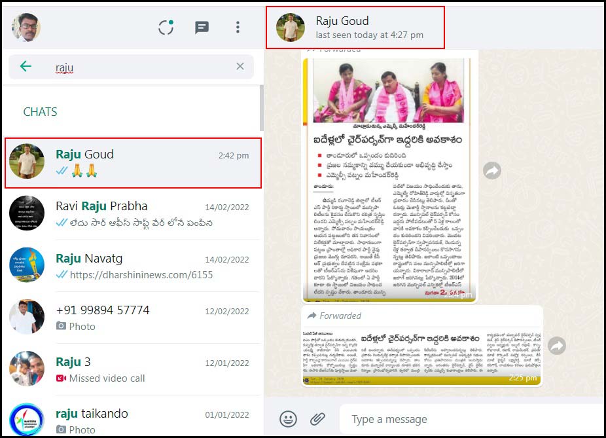Viewport: 606px width, 438px height.
Task: Open the three-dot menu
Action: pyautogui.click(x=238, y=27)
